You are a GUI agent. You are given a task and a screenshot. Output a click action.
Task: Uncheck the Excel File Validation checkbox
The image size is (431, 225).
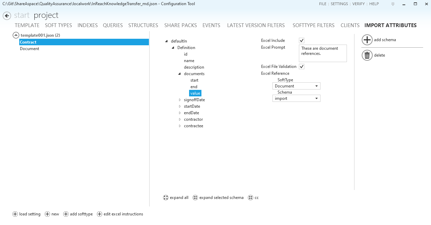[x=301, y=66]
